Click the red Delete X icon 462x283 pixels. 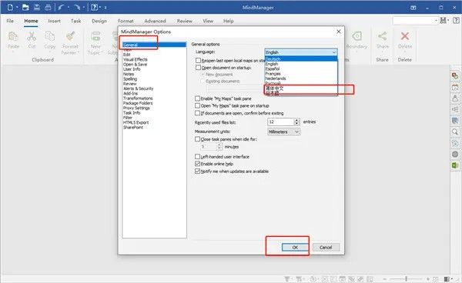pyautogui.click(x=405, y=36)
